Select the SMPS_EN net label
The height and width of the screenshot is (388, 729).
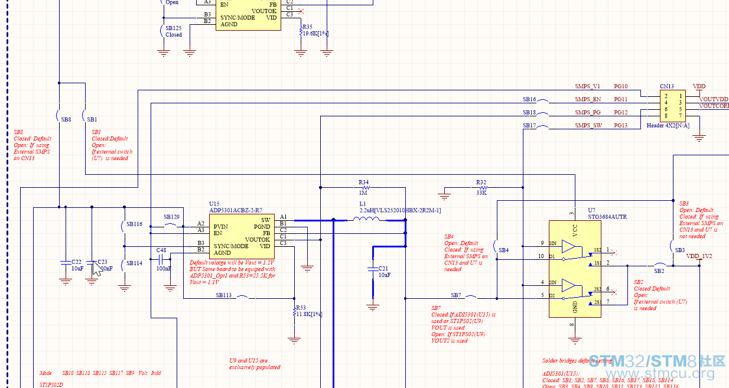click(x=588, y=100)
